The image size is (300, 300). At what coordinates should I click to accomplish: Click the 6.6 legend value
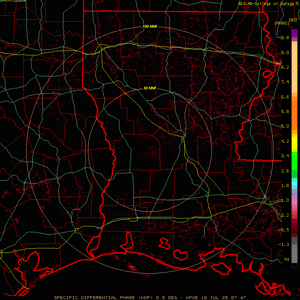tap(285, 97)
